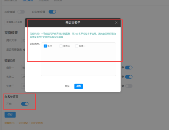
Task: Disable the 条件一 verification row switch
Action: click(x=129, y=68)
